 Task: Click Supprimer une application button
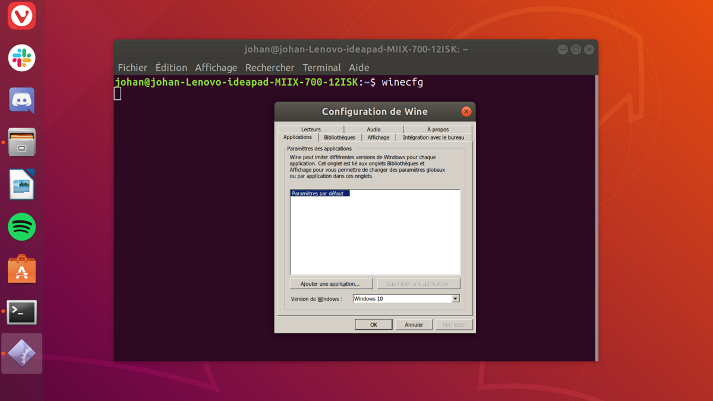(418, 284)
